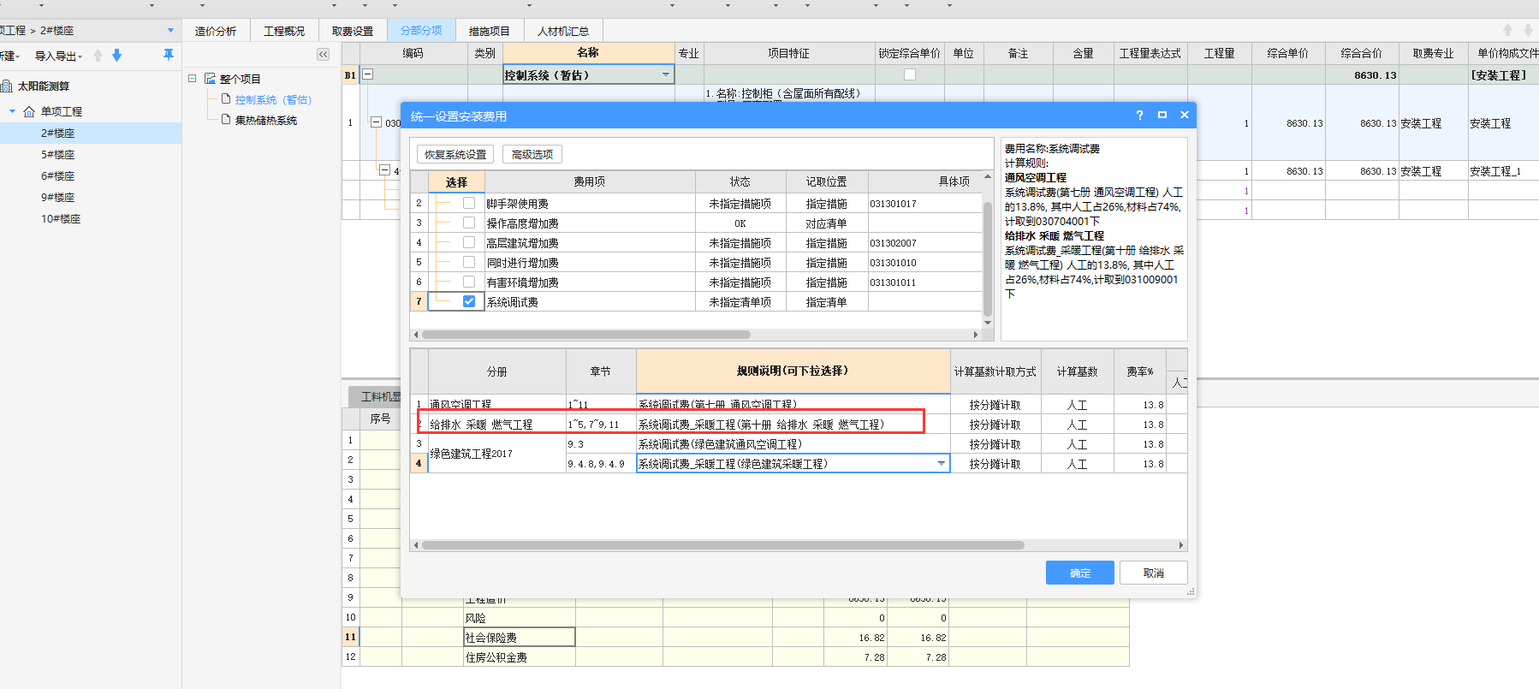Screen dimensions: 1539x689
Task: Tick the 脚手架使用费 checkbox
Action: point(469,203)
